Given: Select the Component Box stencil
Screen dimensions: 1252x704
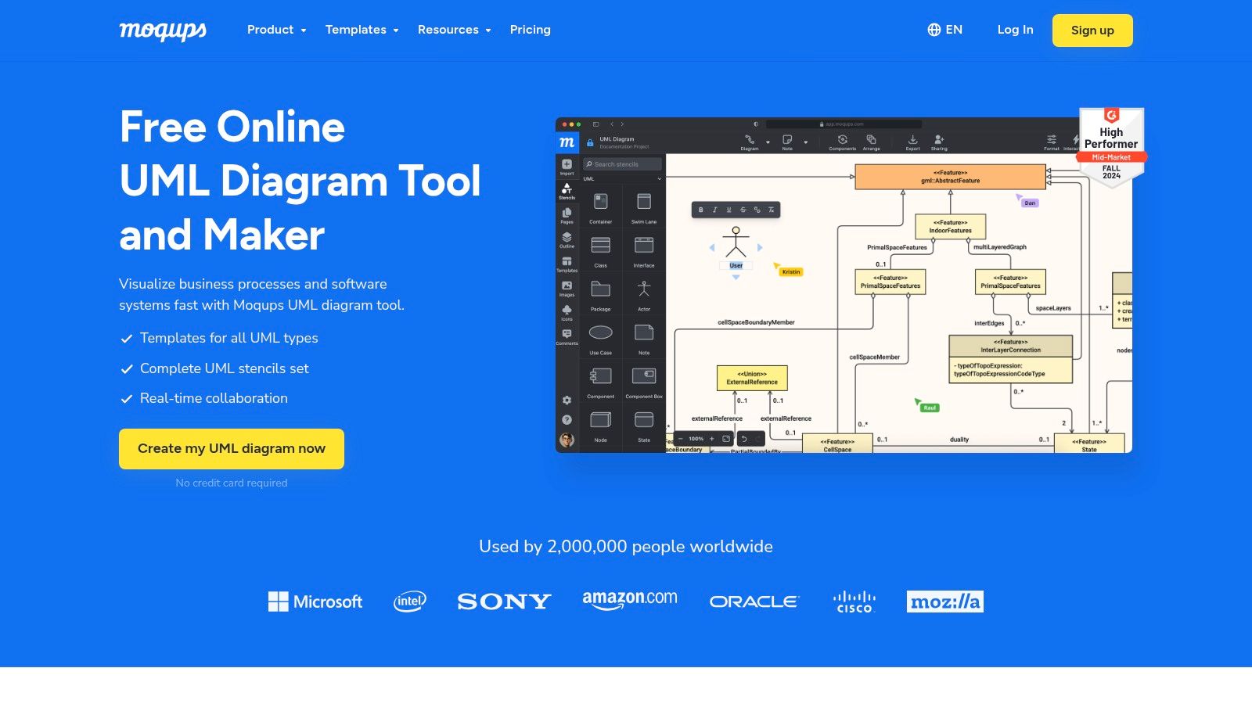Looking at the screenshot, I should 644,383.
